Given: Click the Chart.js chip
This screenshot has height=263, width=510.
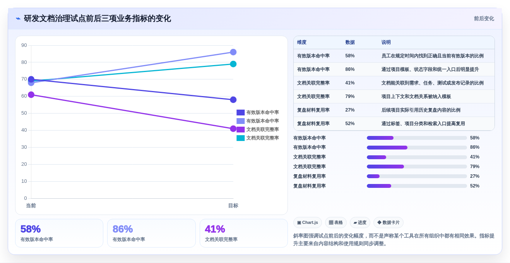Looking at the screenshot, I should [x=308, y=222].
